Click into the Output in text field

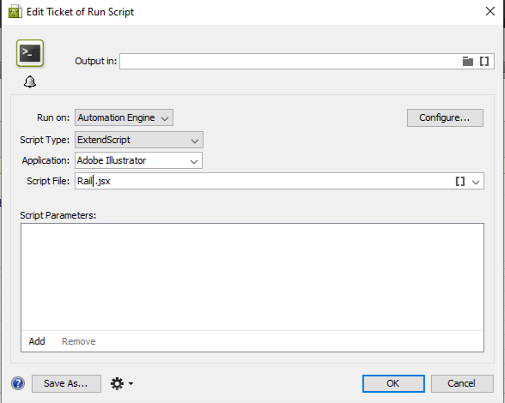(290, 61)
